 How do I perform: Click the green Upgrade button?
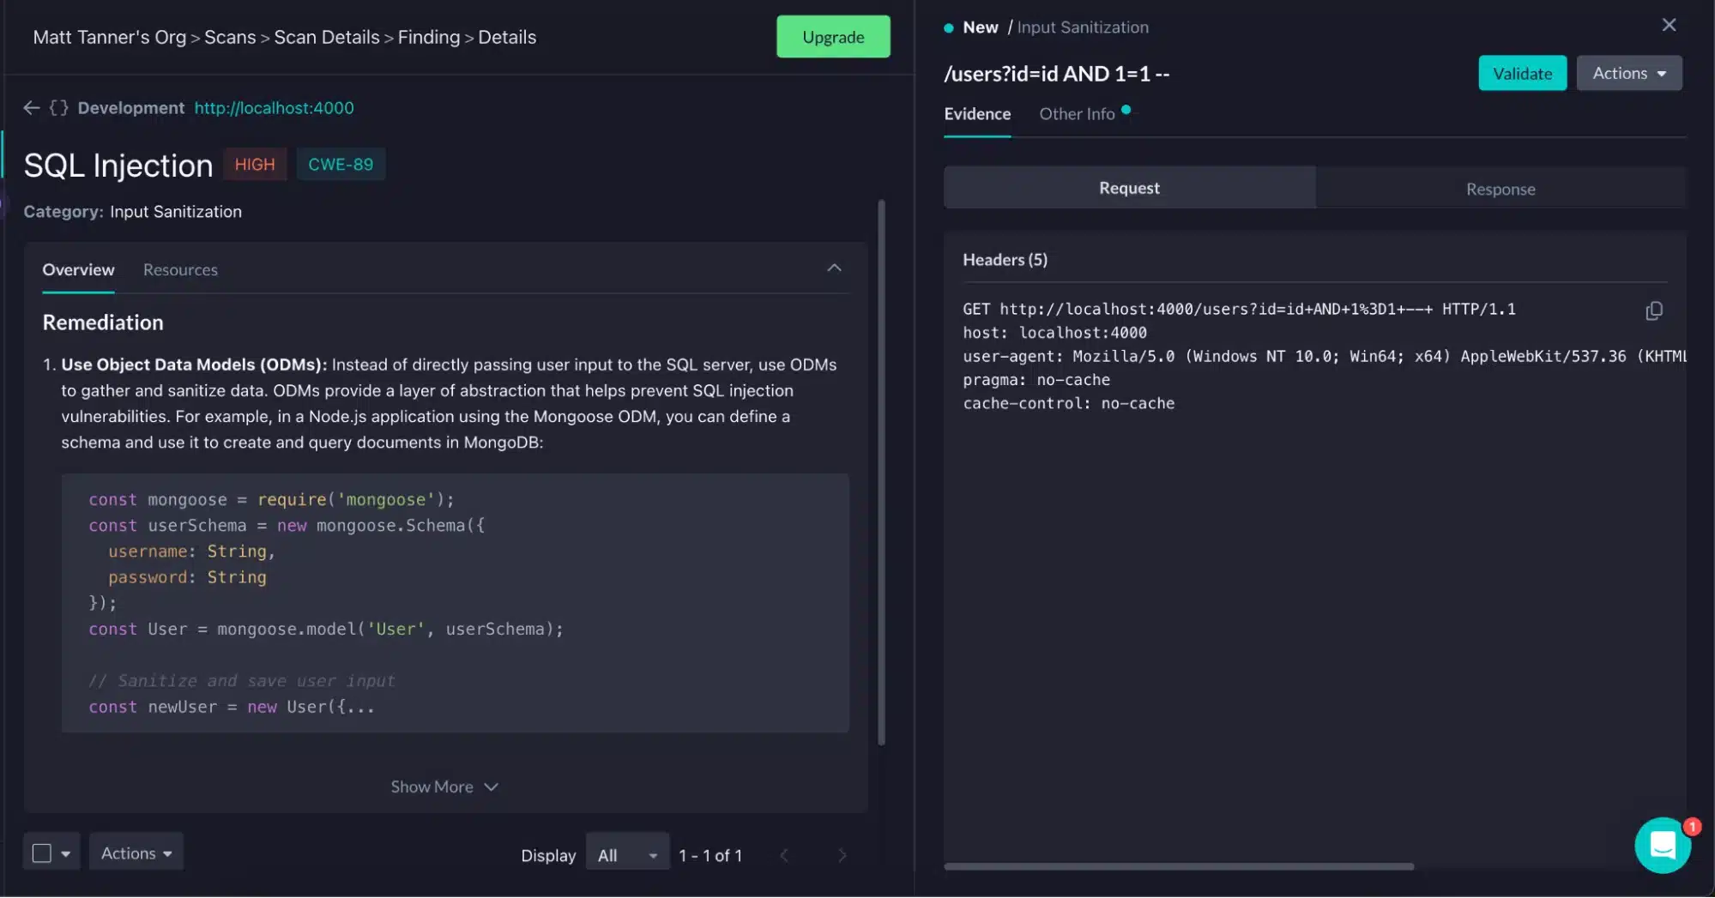pos(833,37)
